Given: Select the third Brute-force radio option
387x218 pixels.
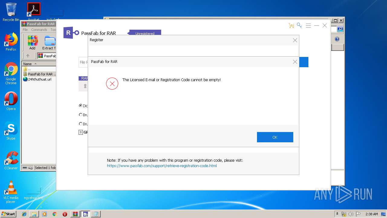Looking at the screenshot, I should pyautogui.click(x=80, y=124).
